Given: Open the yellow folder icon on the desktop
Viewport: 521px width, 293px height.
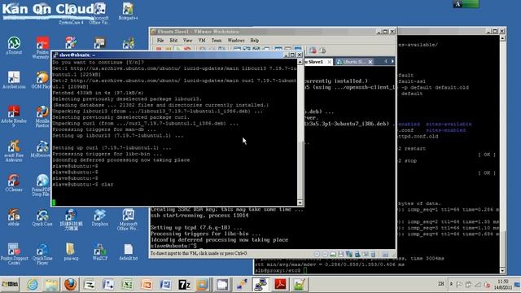Looking at the screenshot, I should [x=71, y=251].
